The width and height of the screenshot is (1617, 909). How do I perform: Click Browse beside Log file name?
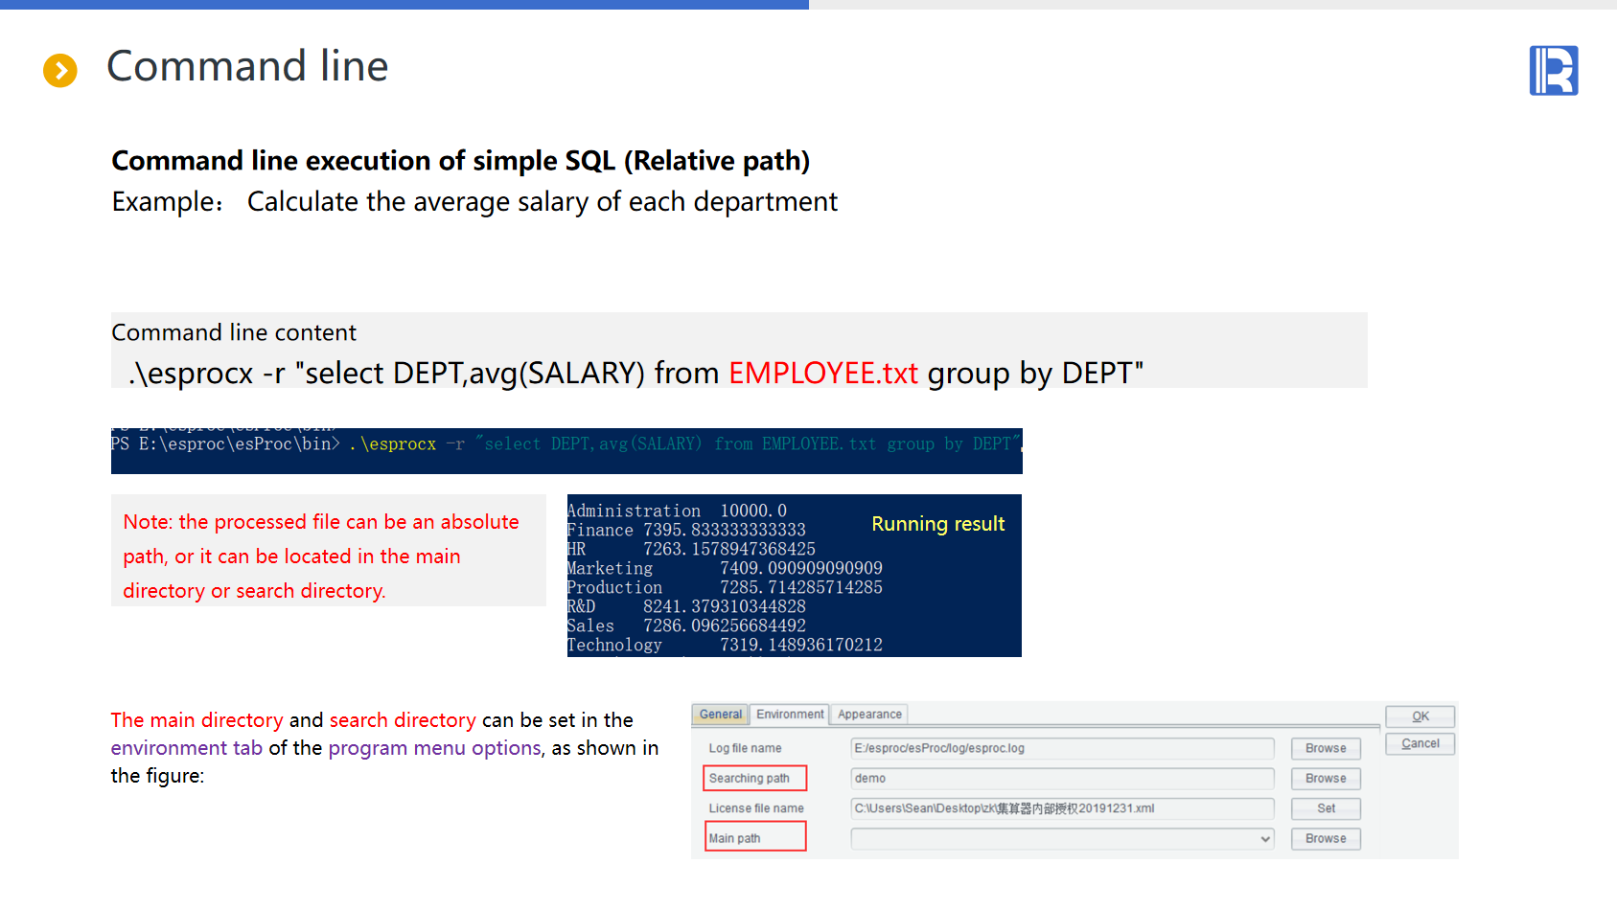pyautogui.click(x=1325, y=748)
